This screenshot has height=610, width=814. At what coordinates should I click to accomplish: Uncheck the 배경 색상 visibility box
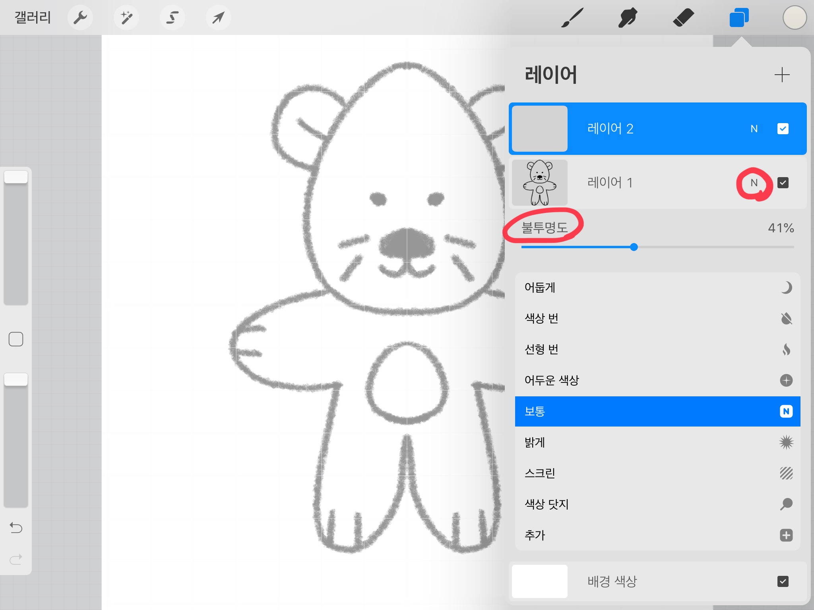coord(783,581)
